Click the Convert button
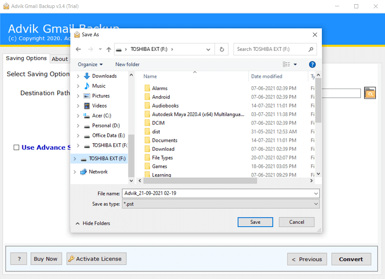Screen dimensions: 385x279 click(x=351, y=259)
